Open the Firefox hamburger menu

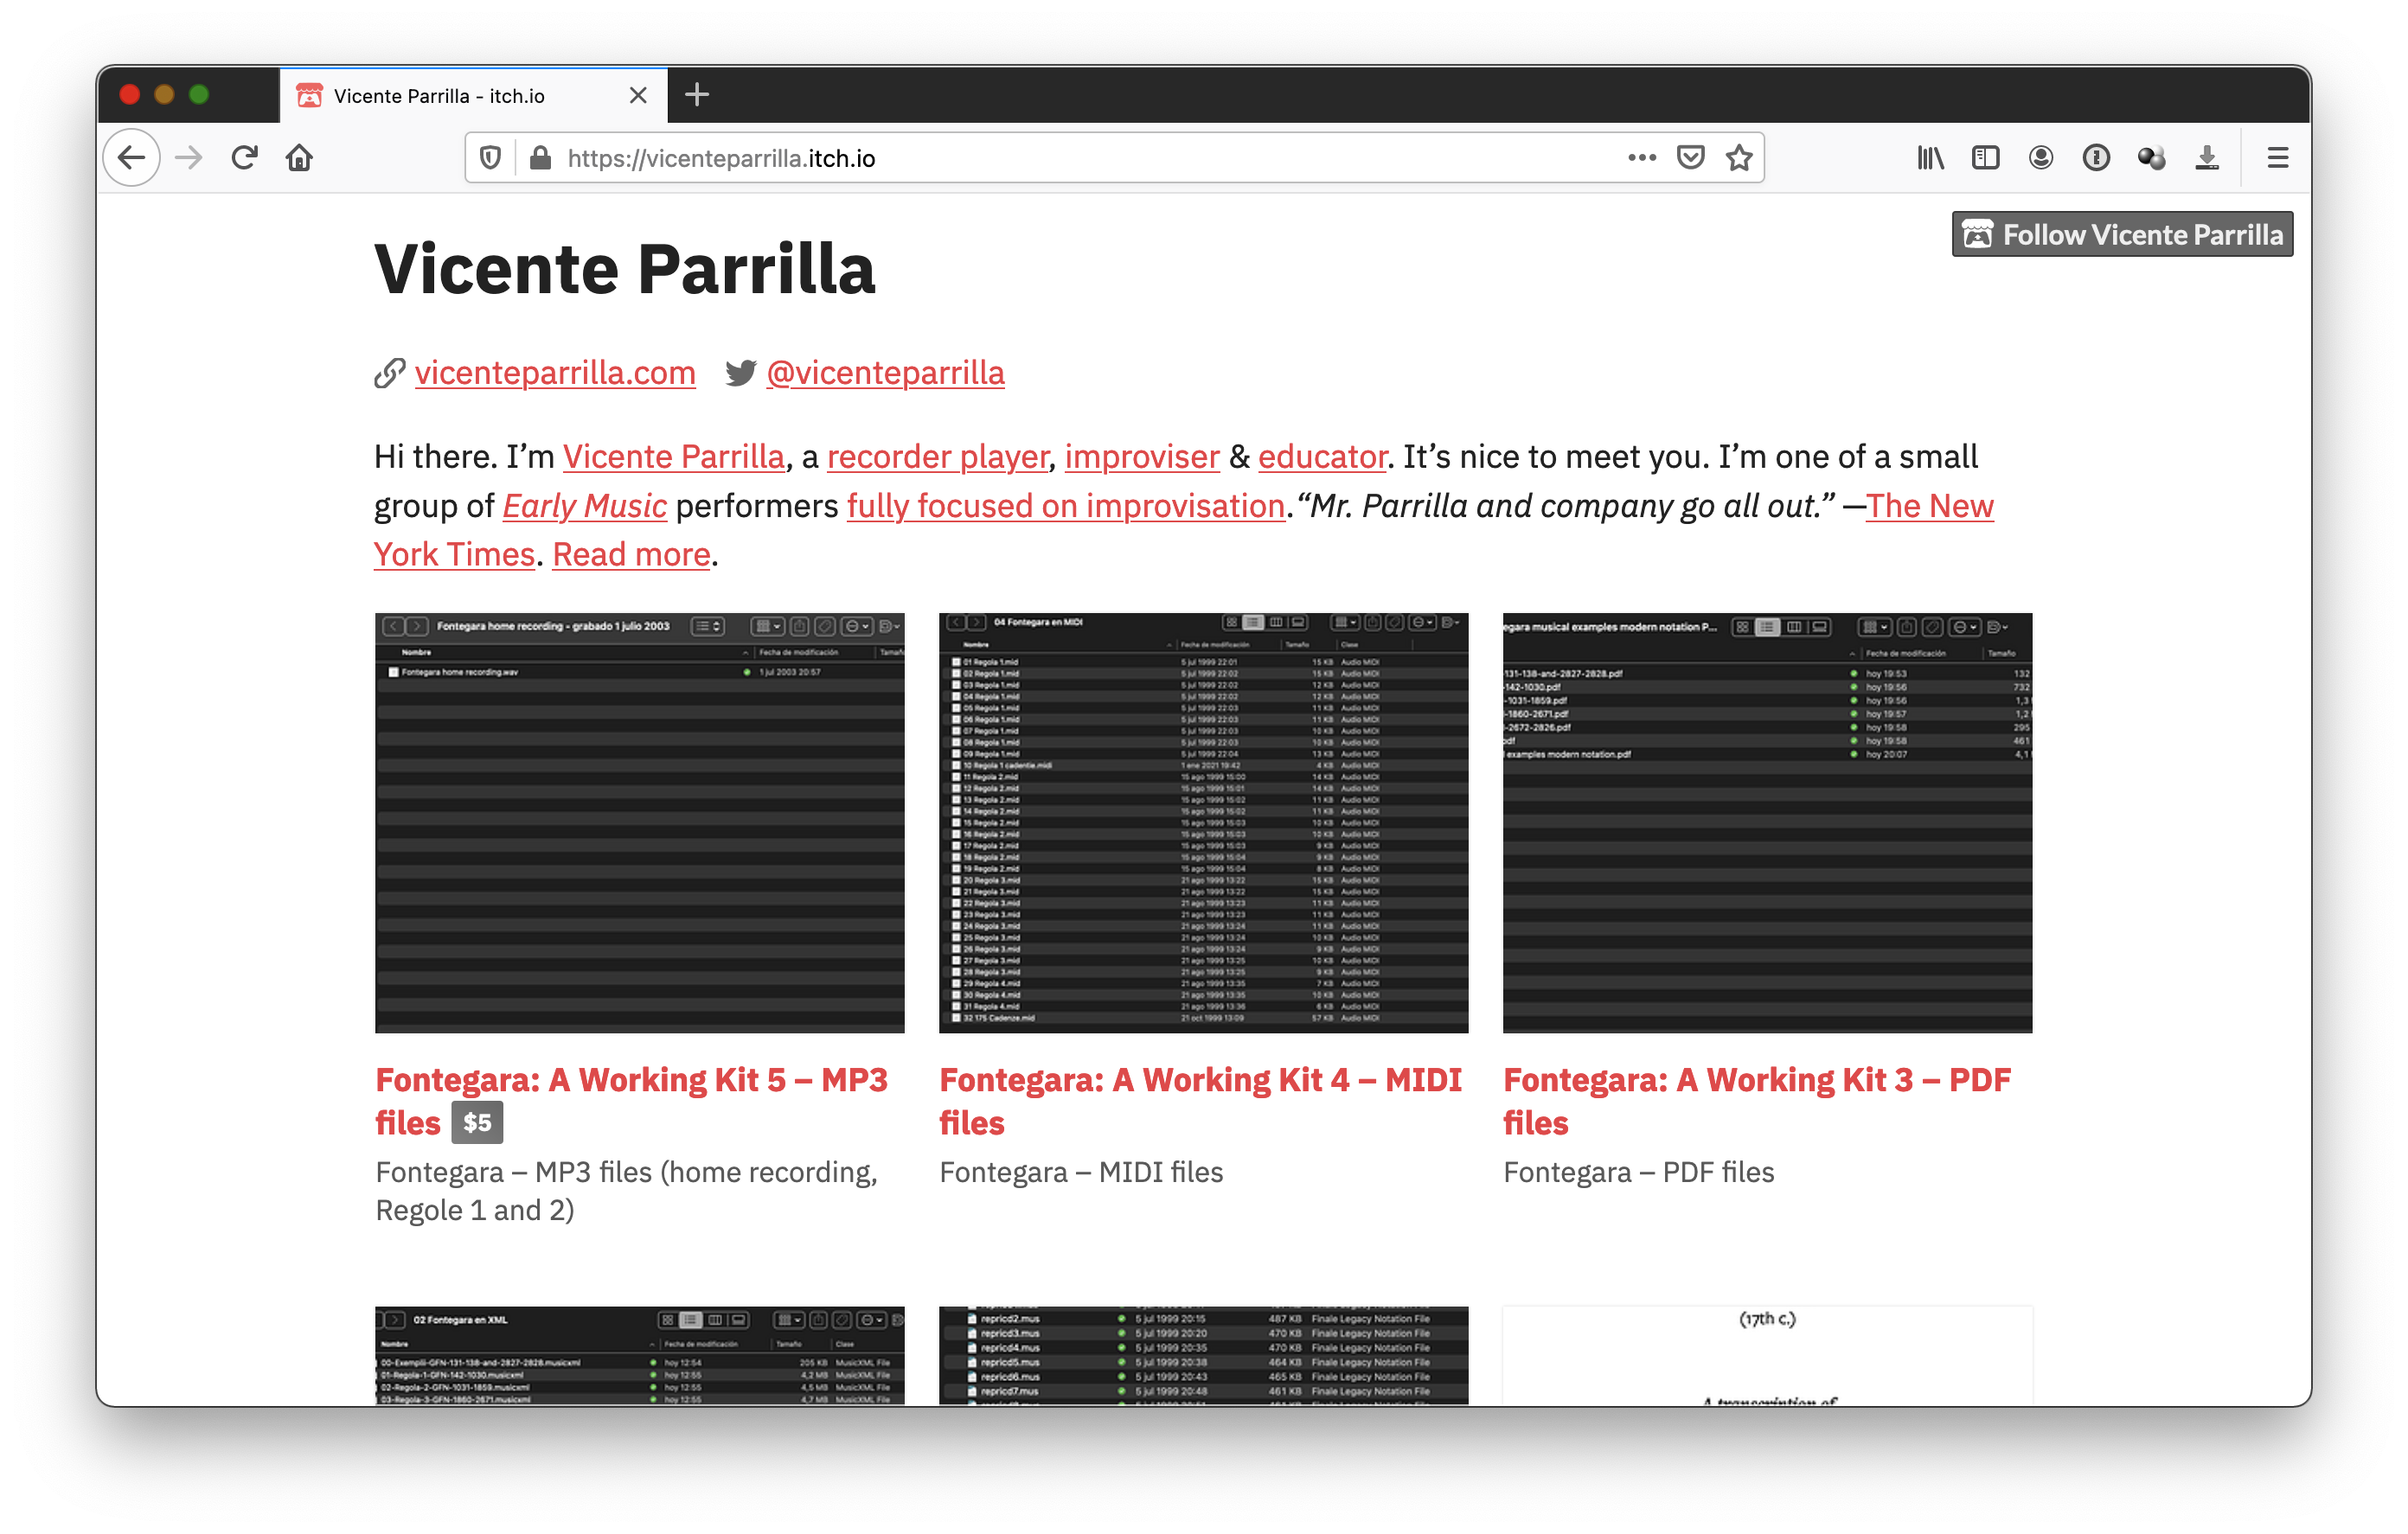[2277, 158]
